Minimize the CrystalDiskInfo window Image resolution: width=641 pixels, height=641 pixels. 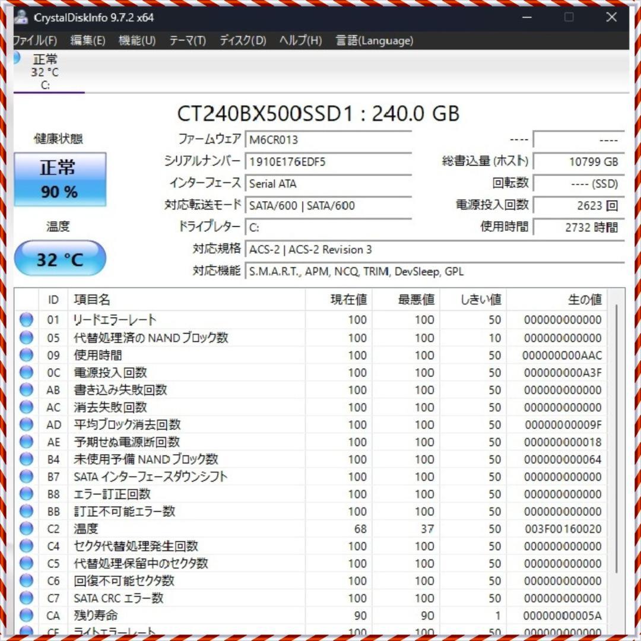pyautogui.click(x=527, y=17)
